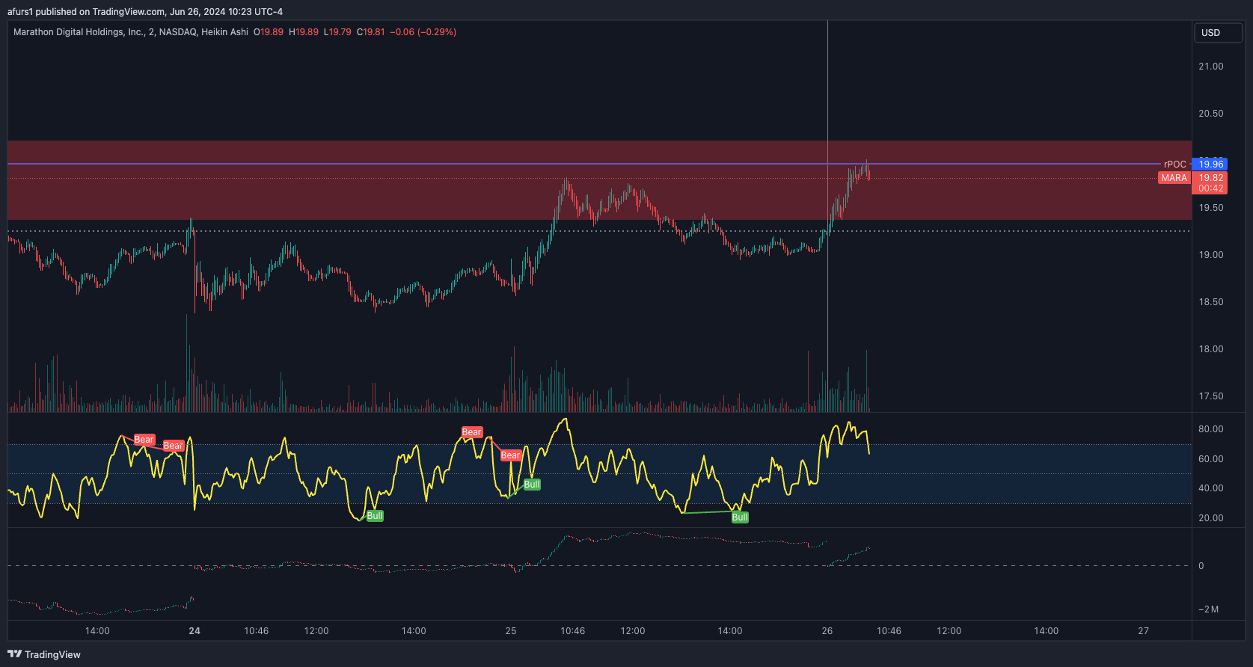Click the 19.50 price axis label
Viewport: 1253px width, 667px height.
1211,208
